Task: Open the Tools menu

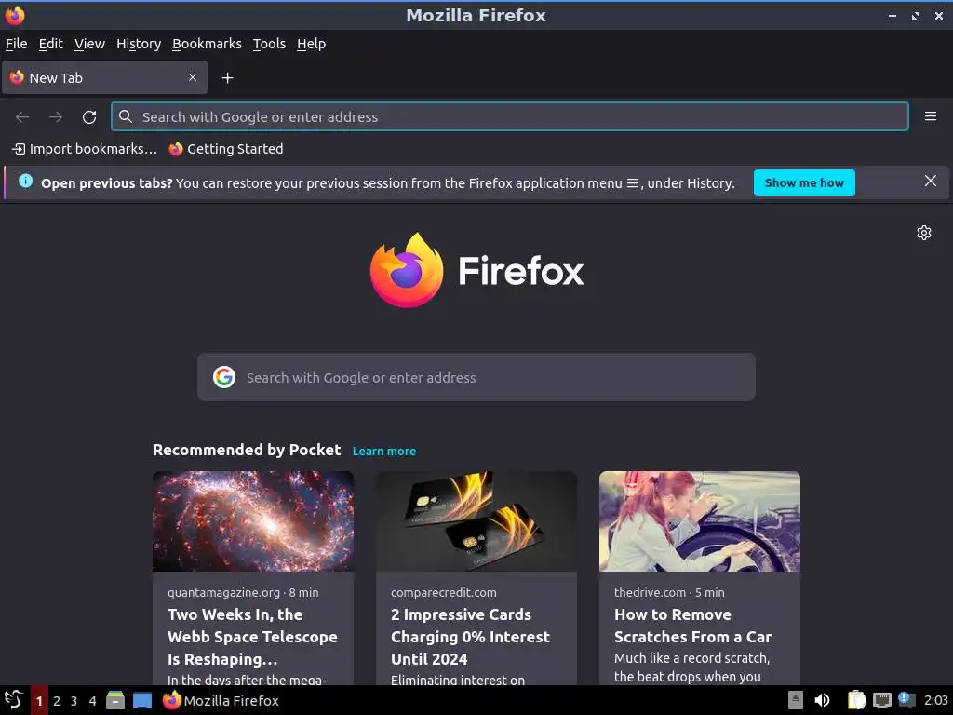Action: coord(269,44)
